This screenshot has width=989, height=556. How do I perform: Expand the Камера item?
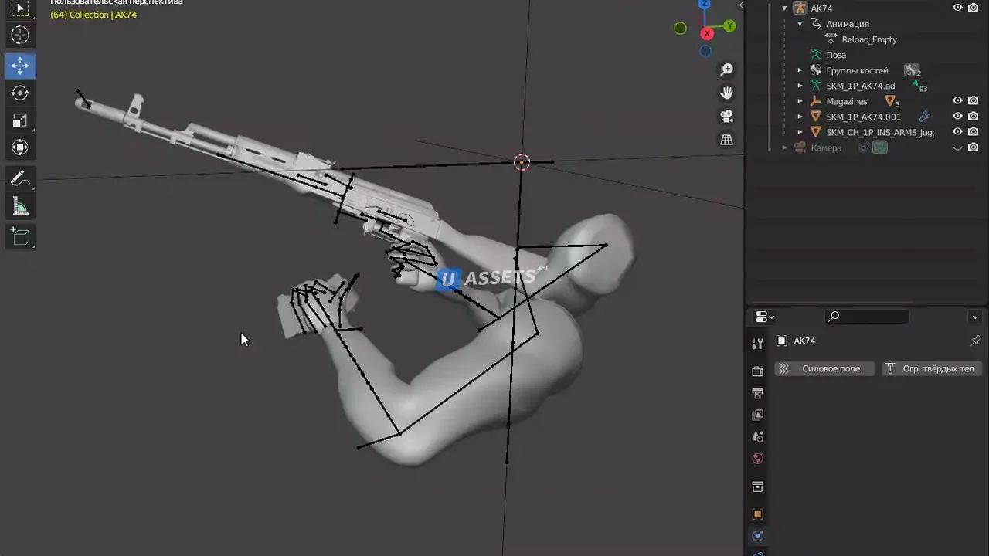(784, 147)
